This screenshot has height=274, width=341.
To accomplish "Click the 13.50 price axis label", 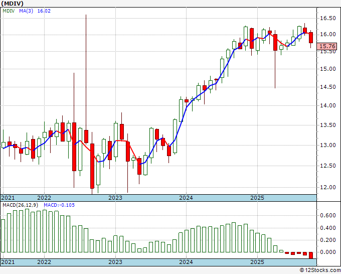I will click(x=328, y=125).
